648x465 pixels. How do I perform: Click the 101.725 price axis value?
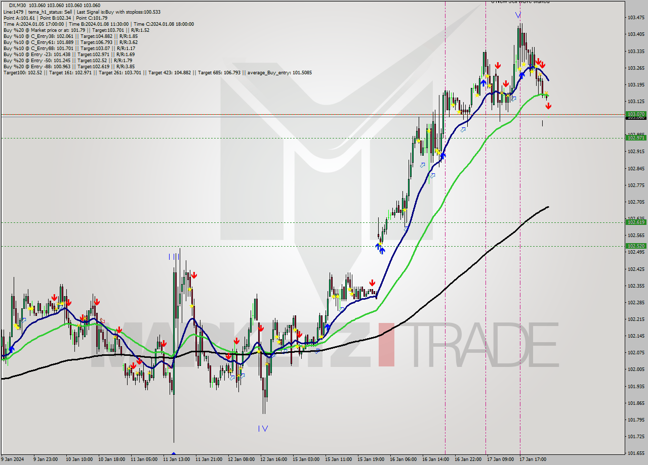click(x=636, y=436)
